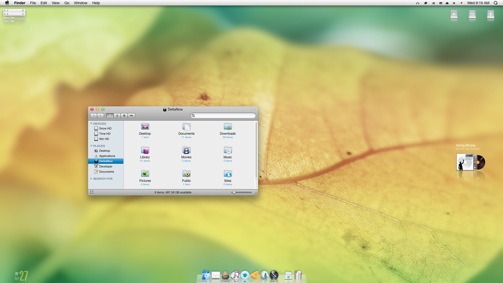503x283 pixels.
Task: Toggle the toolbar with the title bar pill button
Action: tap(253, 109)
